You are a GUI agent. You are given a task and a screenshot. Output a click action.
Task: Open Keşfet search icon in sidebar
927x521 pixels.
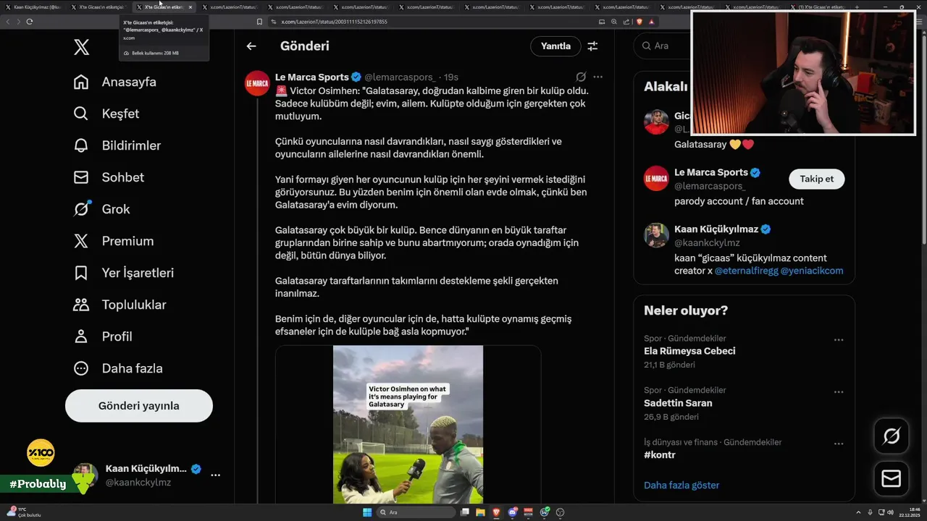[81, 114]
